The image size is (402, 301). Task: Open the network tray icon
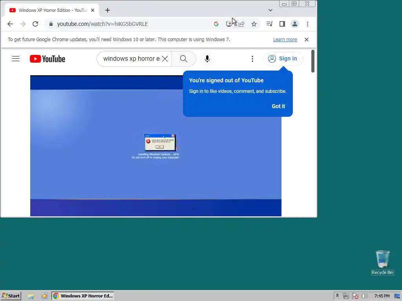pyautogui.click(x=345, y=296)
